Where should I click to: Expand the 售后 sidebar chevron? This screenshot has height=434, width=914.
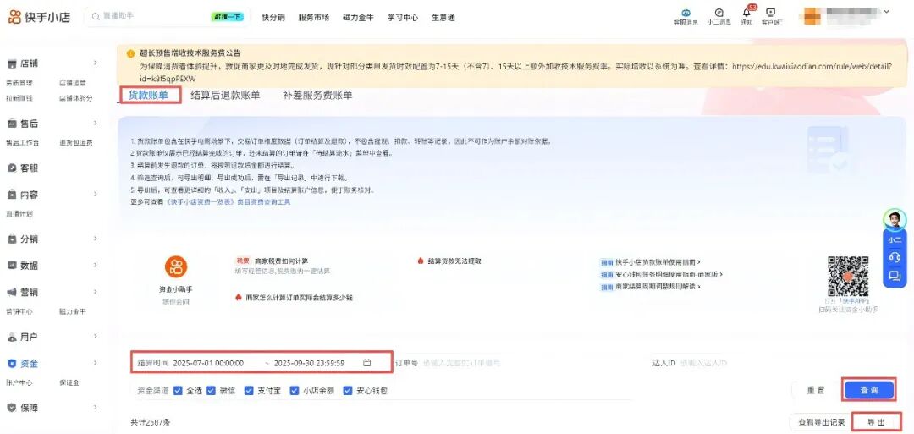96,124
